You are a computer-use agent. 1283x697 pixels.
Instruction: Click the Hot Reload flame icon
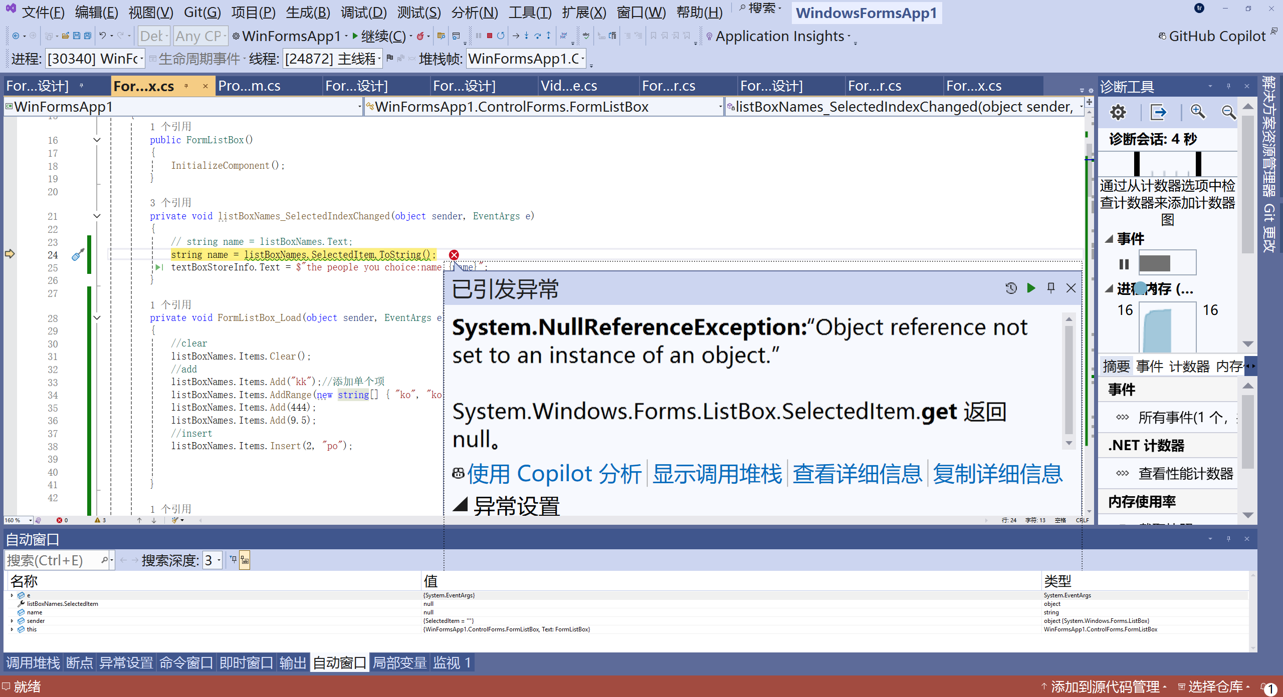pyautogui.click(x=420, y=36)
